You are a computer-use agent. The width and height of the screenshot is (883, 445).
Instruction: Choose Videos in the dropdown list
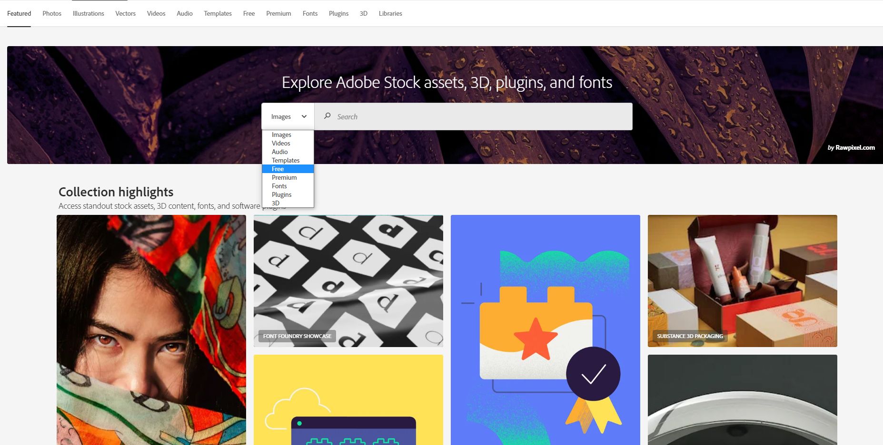click(288, 143)
